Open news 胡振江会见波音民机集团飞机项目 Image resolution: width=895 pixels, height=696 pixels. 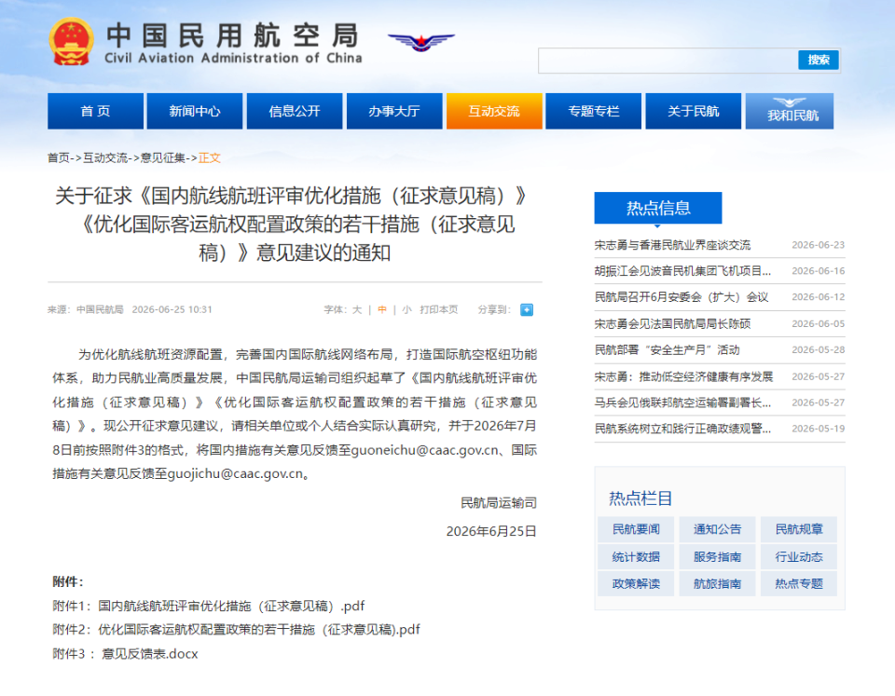click(x=682, y=271)
